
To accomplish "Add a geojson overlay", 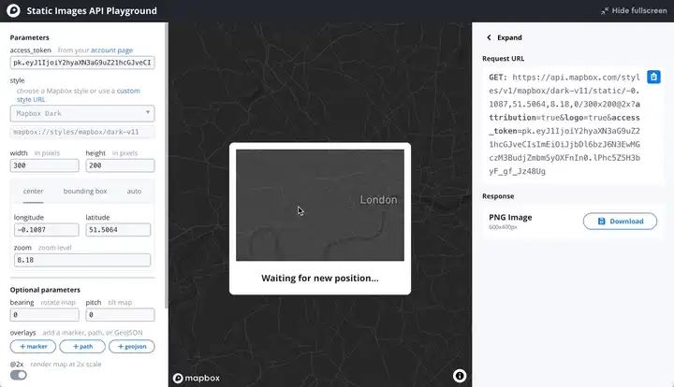I will 132,346.
